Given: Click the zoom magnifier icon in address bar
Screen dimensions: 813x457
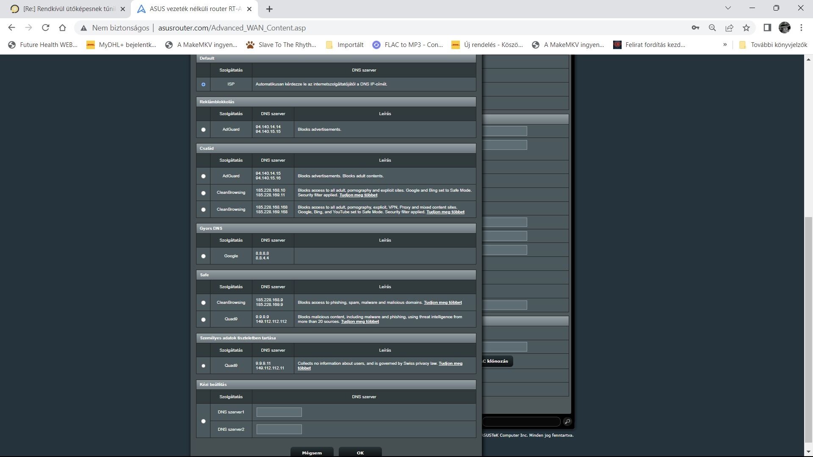Looking at the screenshot, I should click(712, 28).
